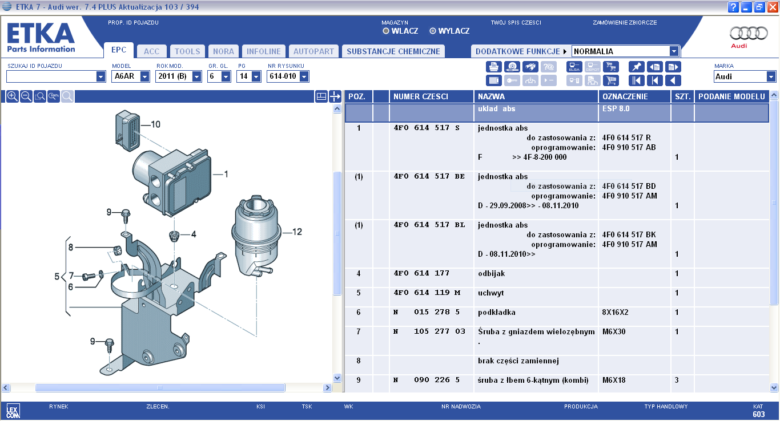Click the binoculars search icon
The width and height of the screenshot is (780, 421).
coord(530,67)
